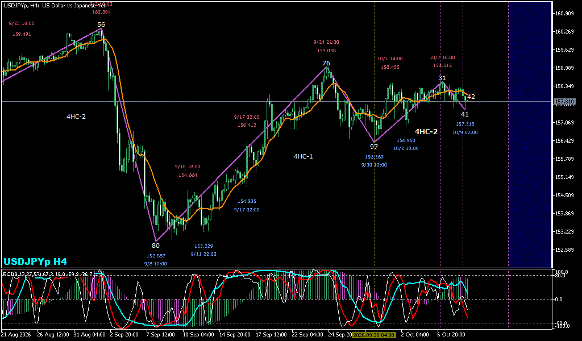Click the label '42' beside the latest candle

click(471, 97)
